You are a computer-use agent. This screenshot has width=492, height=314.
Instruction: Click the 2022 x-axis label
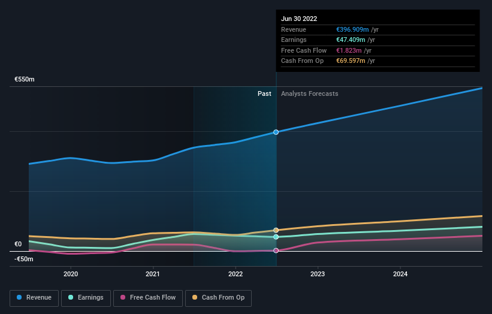236,274
